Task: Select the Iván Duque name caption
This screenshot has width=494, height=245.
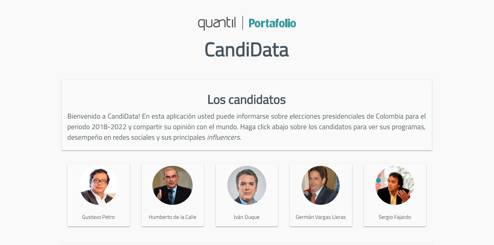Action: point(246,217)
